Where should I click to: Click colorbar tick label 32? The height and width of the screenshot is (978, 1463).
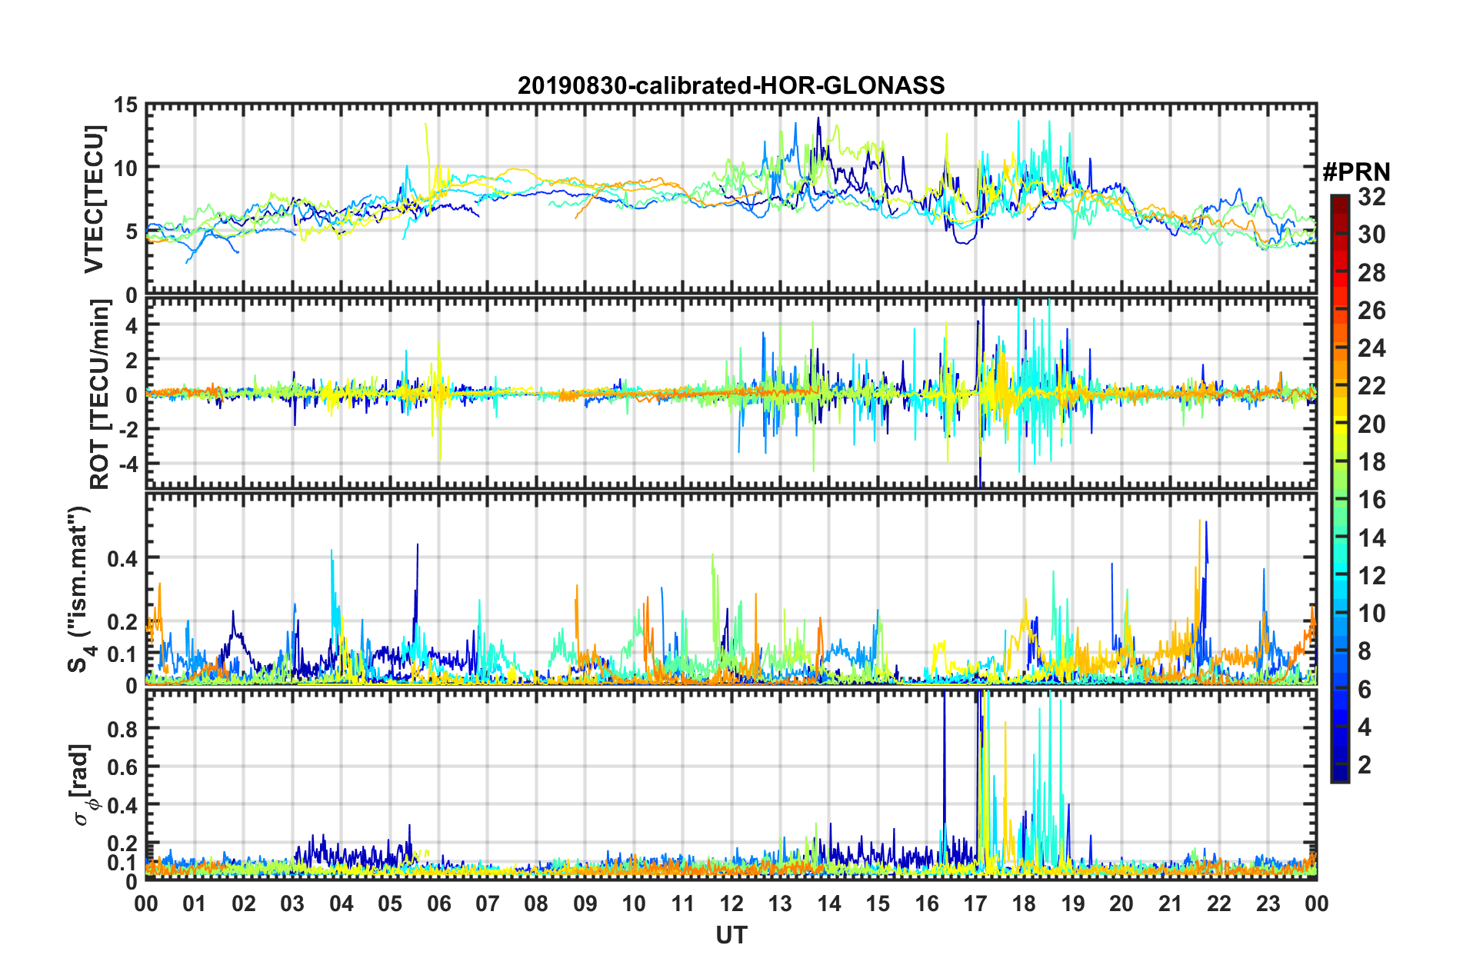[1371, 197]
